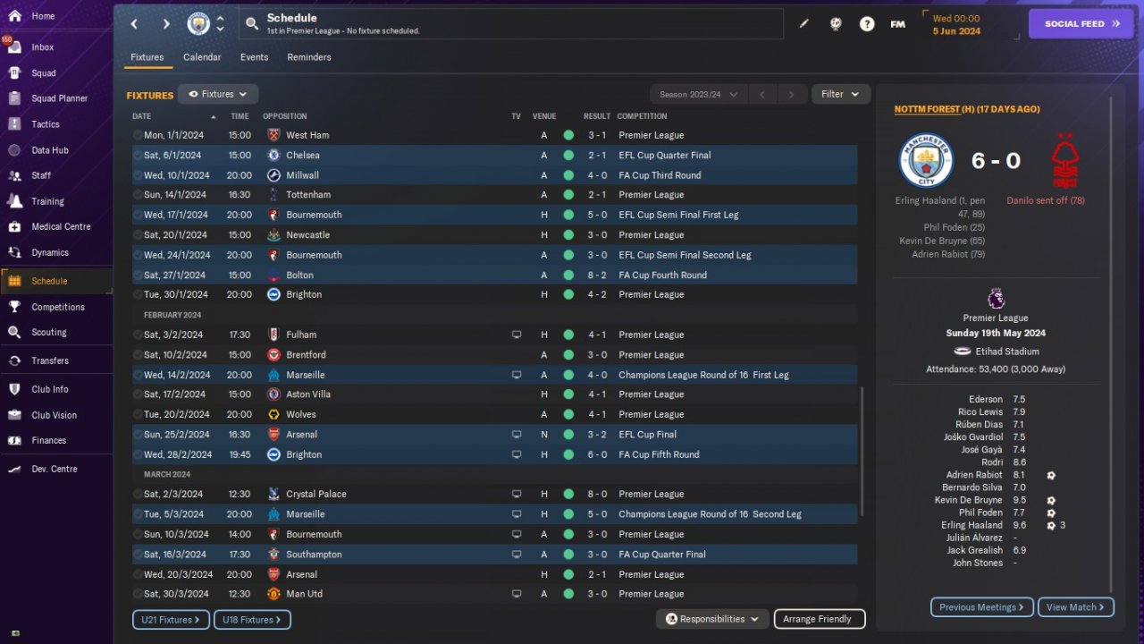The image size is (1144, 644).
Task: Switch to the Calendar tab
Action: pyautogui.click(x=202, y=57)
